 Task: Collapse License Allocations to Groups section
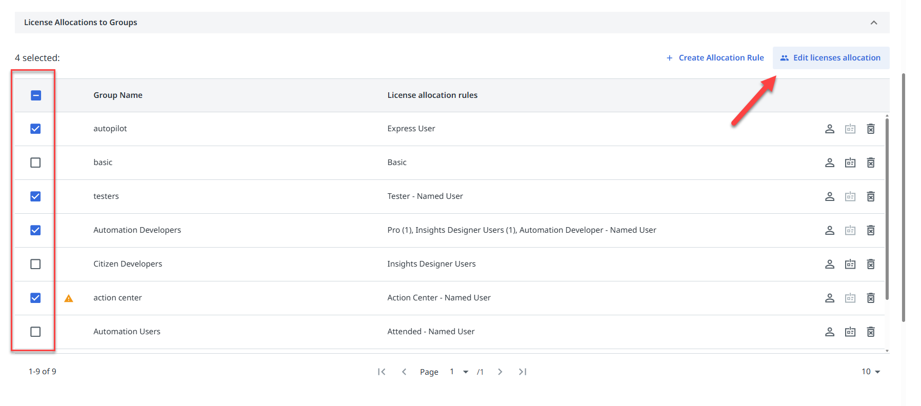pyautogui.click(x=873, y=23)
